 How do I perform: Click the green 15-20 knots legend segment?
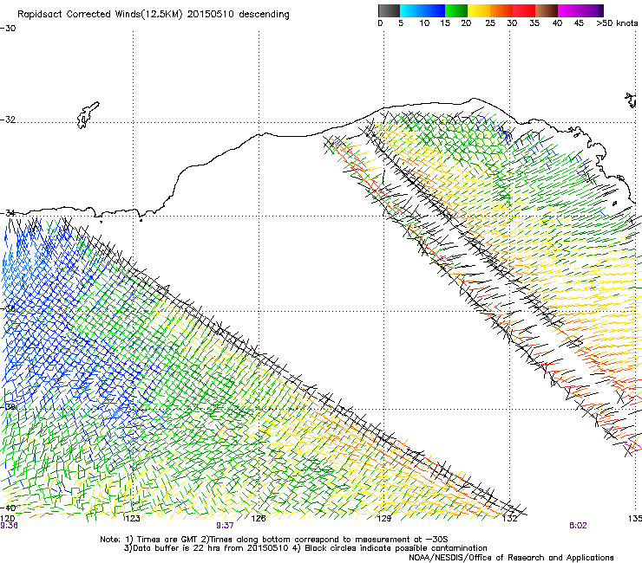[456, 10]
